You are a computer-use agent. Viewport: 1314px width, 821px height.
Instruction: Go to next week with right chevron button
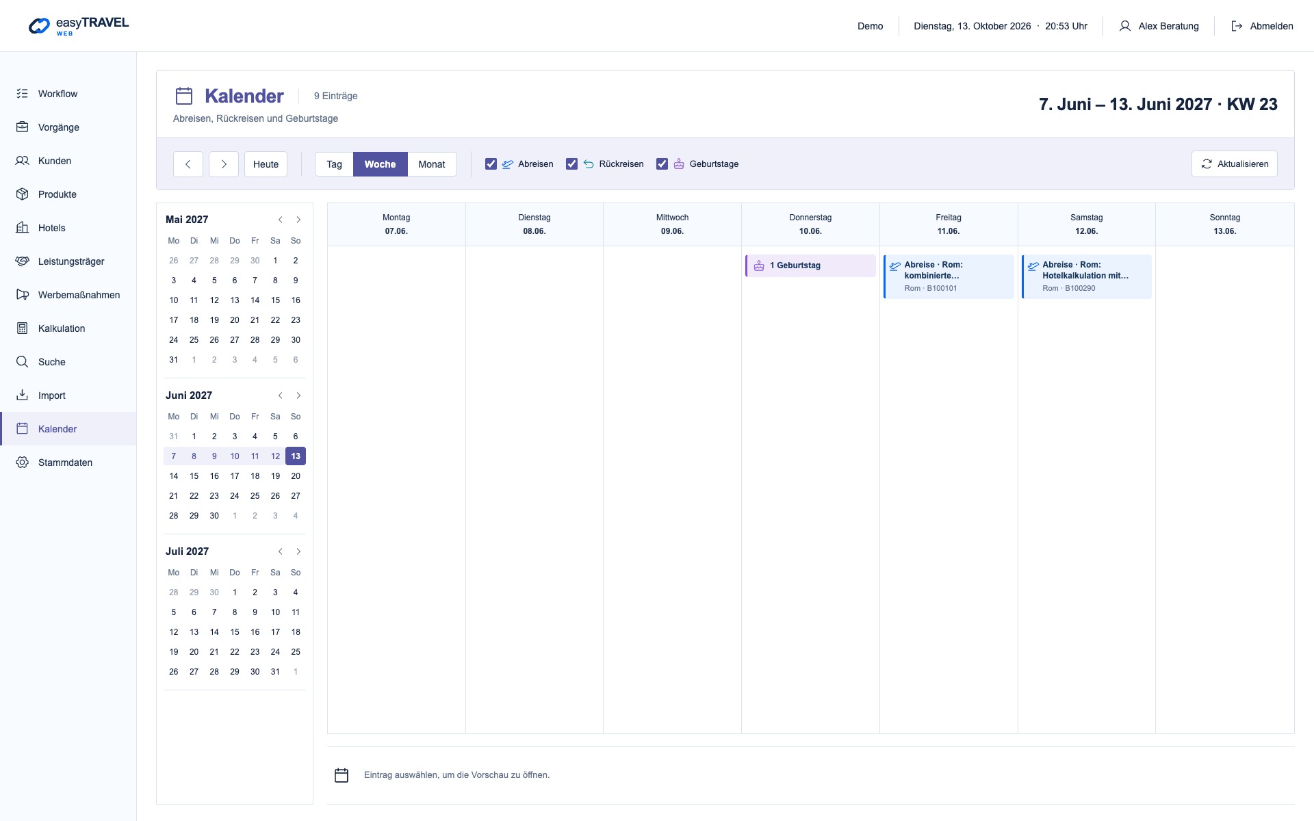point(224,164)
